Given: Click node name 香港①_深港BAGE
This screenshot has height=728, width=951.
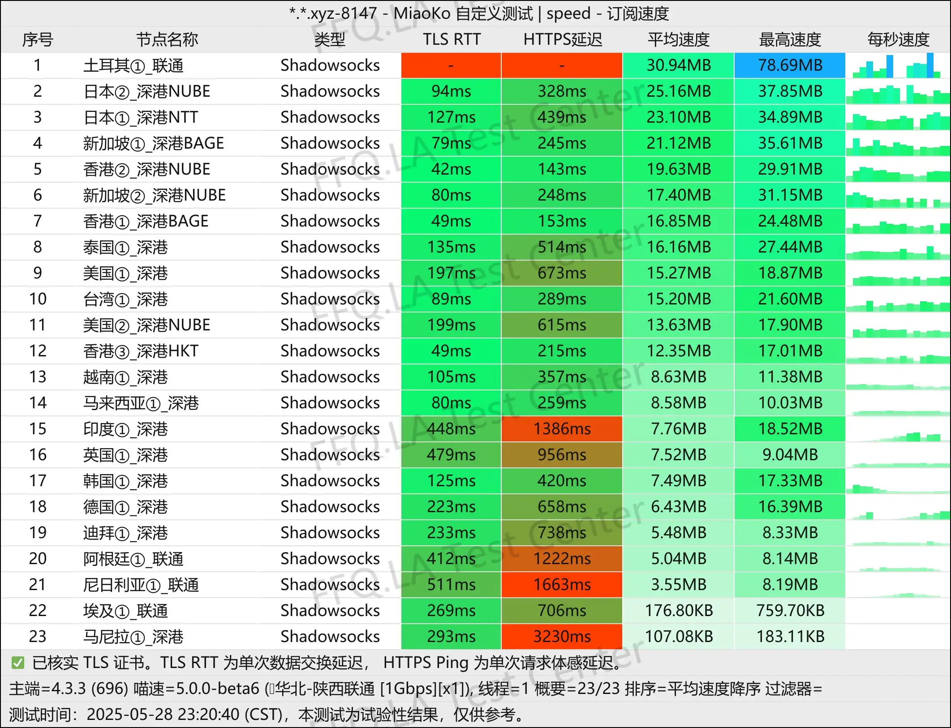Looking at the screenshot, I should pyautogui.click(x=146, y=222).
